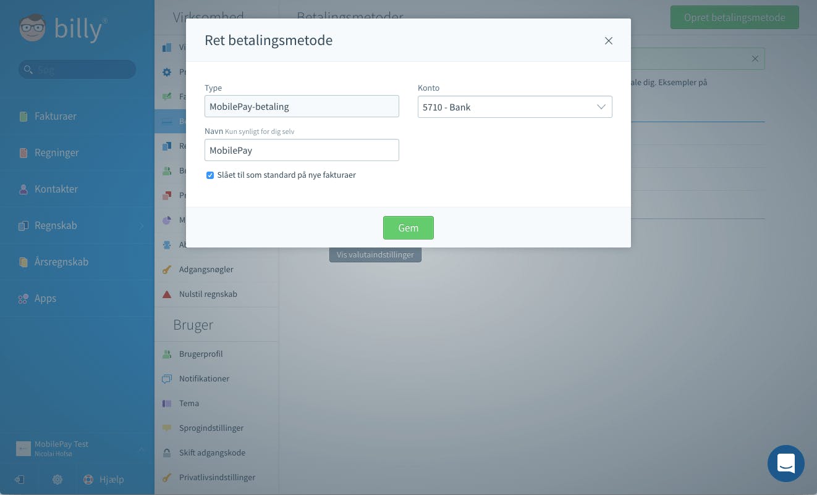Open the Intercom chat bubble
The width and height of the screenshot is (817, 495).
[786, 464]
